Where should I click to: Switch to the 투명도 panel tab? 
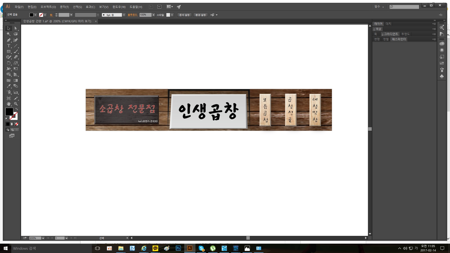[405, 34]
